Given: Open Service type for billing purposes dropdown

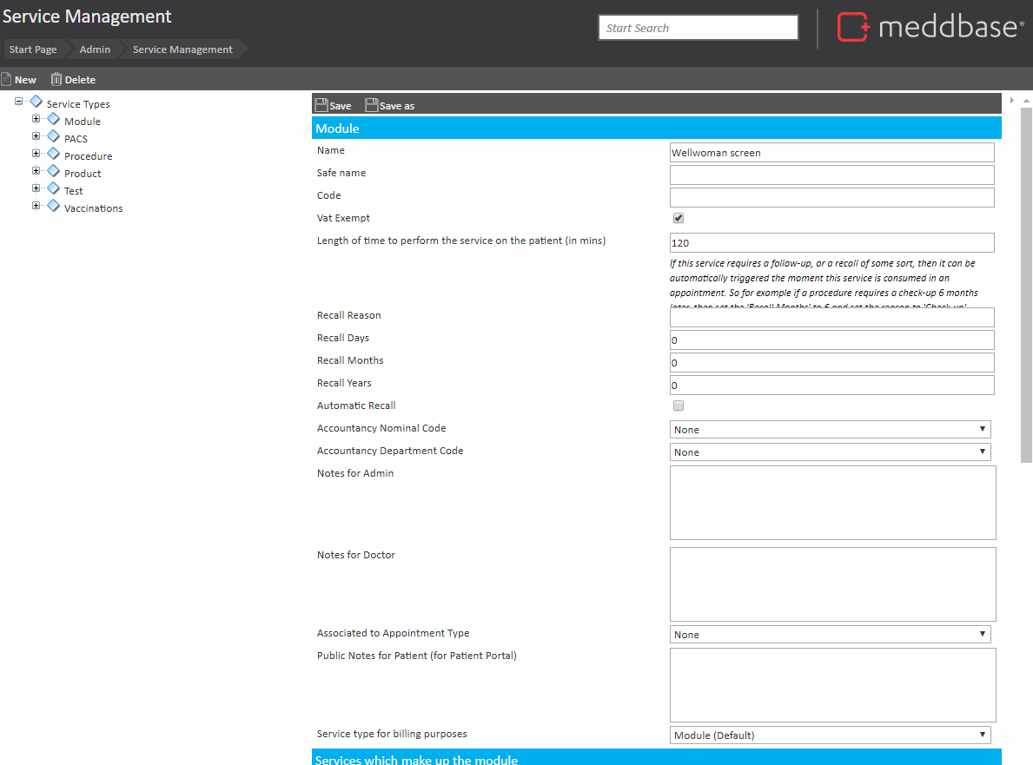Looking at the screenshot, I should pos(831,735).
